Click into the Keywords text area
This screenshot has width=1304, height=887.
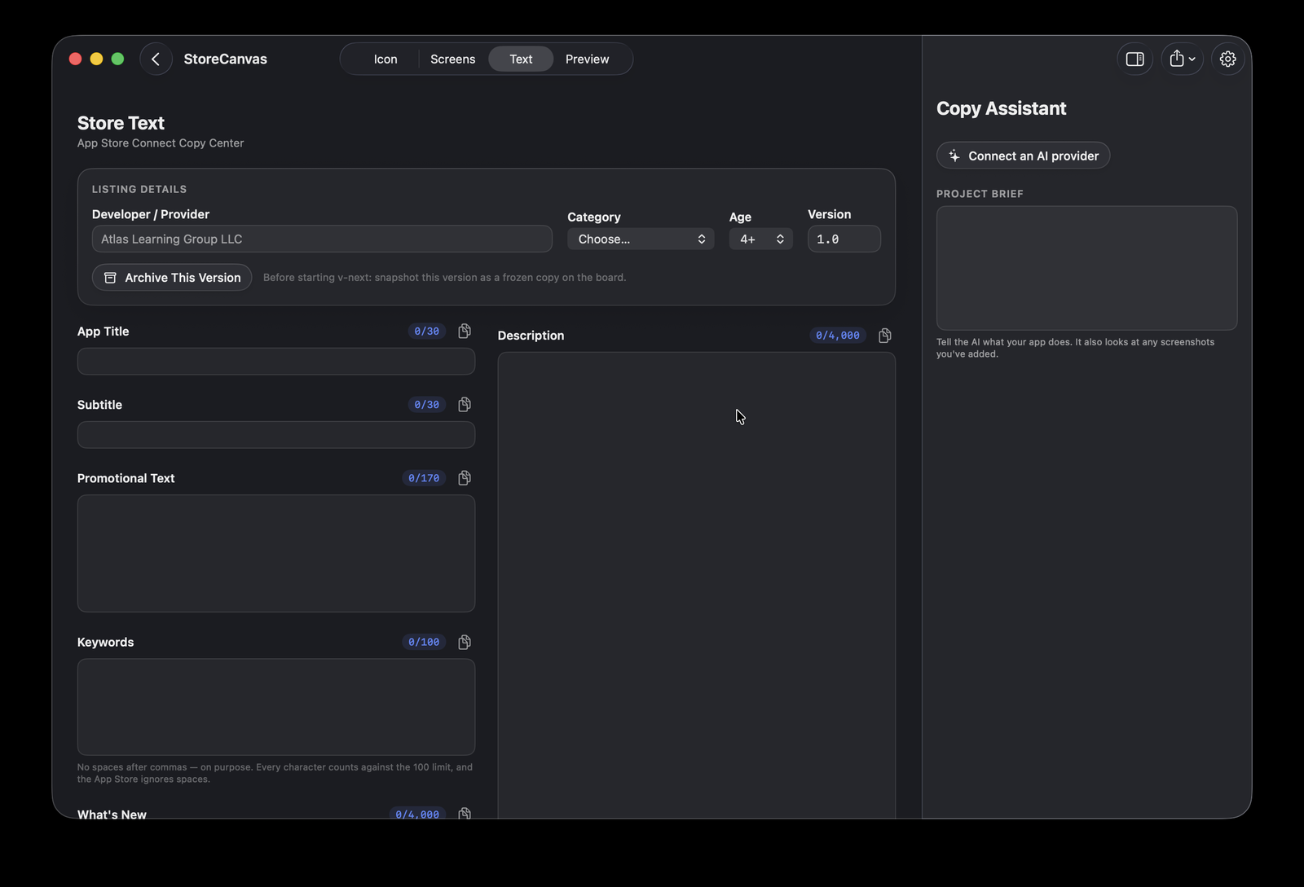tap(276, 706)
